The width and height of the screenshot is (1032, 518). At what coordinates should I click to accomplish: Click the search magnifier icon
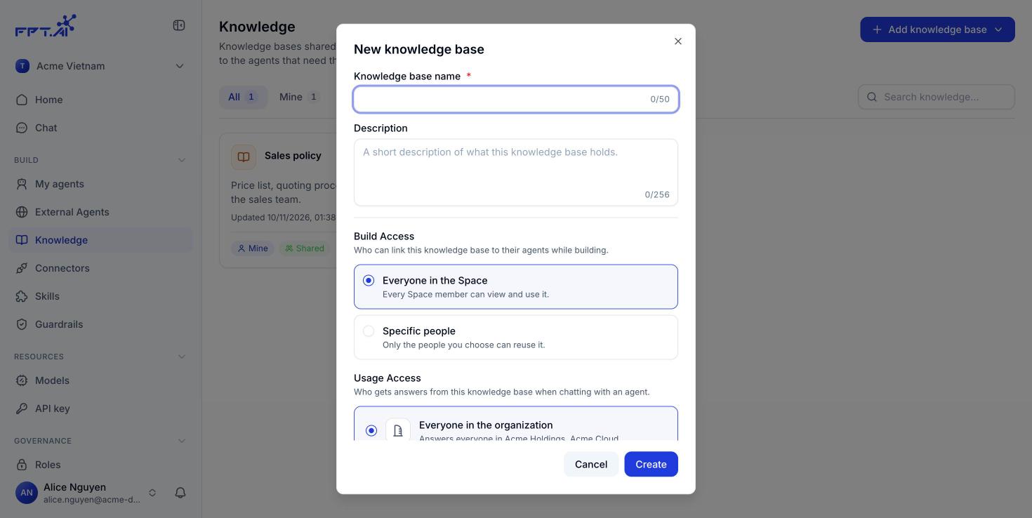(872, 97)
